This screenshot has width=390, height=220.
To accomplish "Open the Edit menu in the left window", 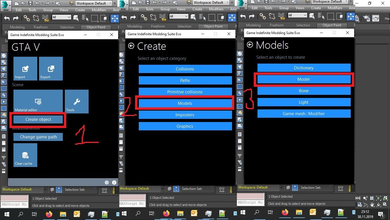I will [19, 10].
